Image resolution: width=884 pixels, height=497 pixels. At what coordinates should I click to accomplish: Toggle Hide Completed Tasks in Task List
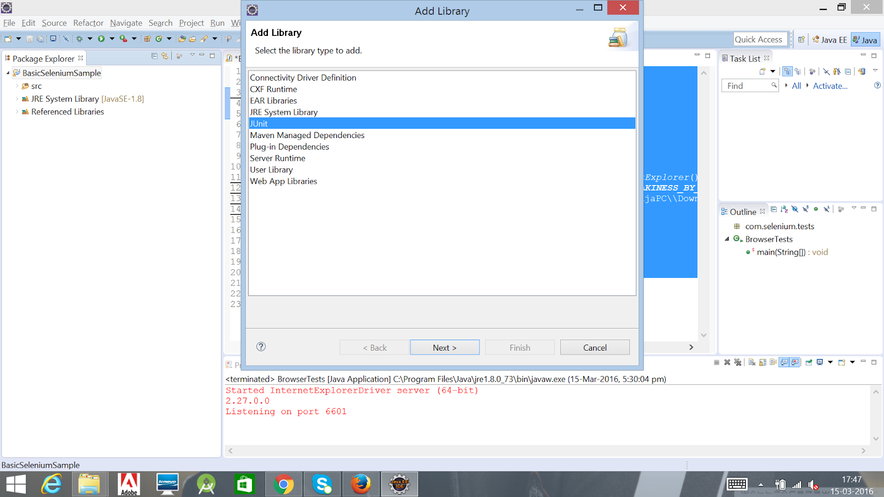[827, 71]
